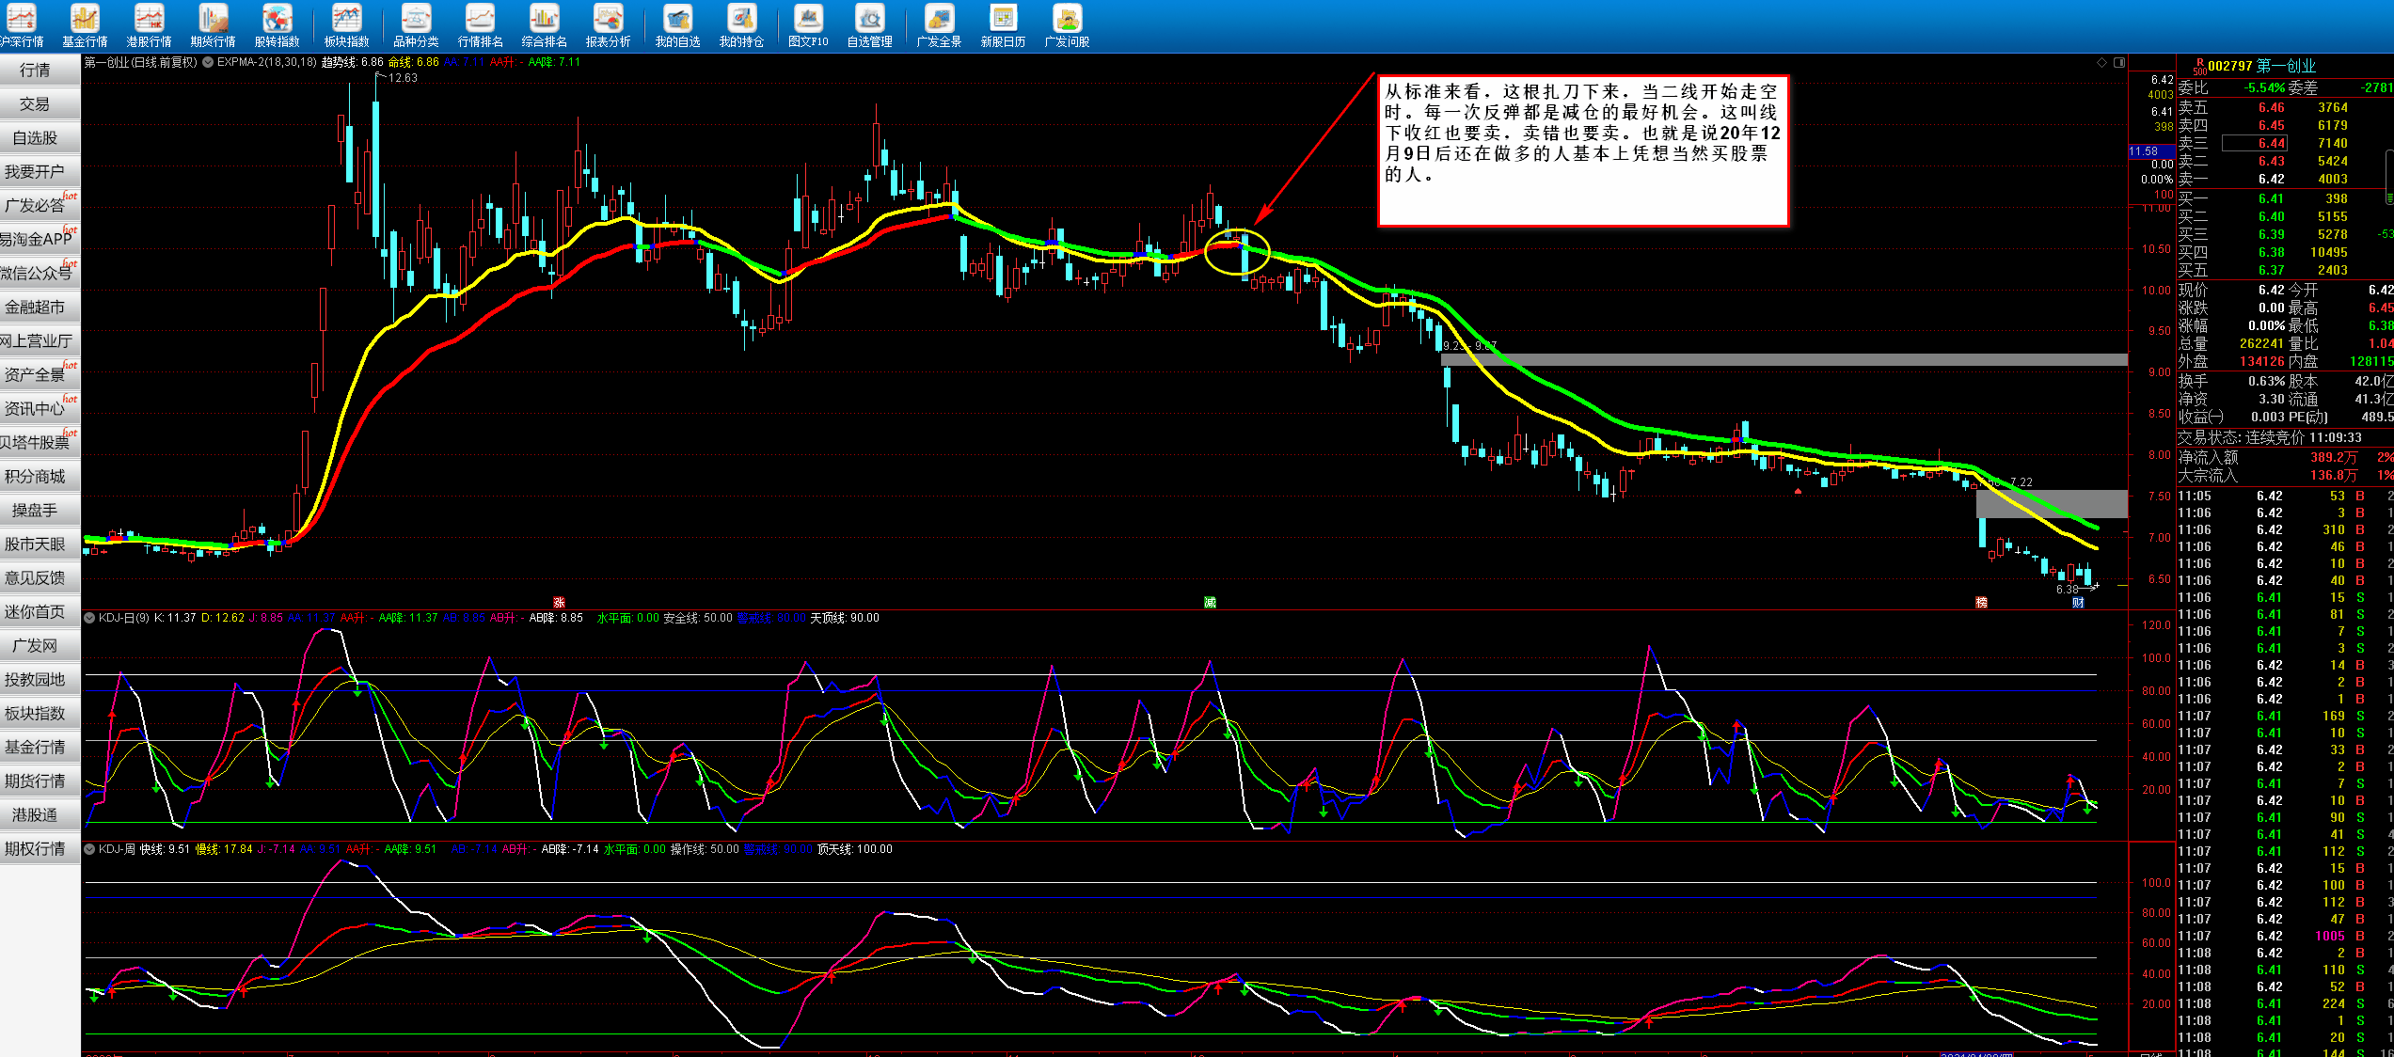Open 资产全景 in sidebar

pyautogui.click(x=40, y=375)
